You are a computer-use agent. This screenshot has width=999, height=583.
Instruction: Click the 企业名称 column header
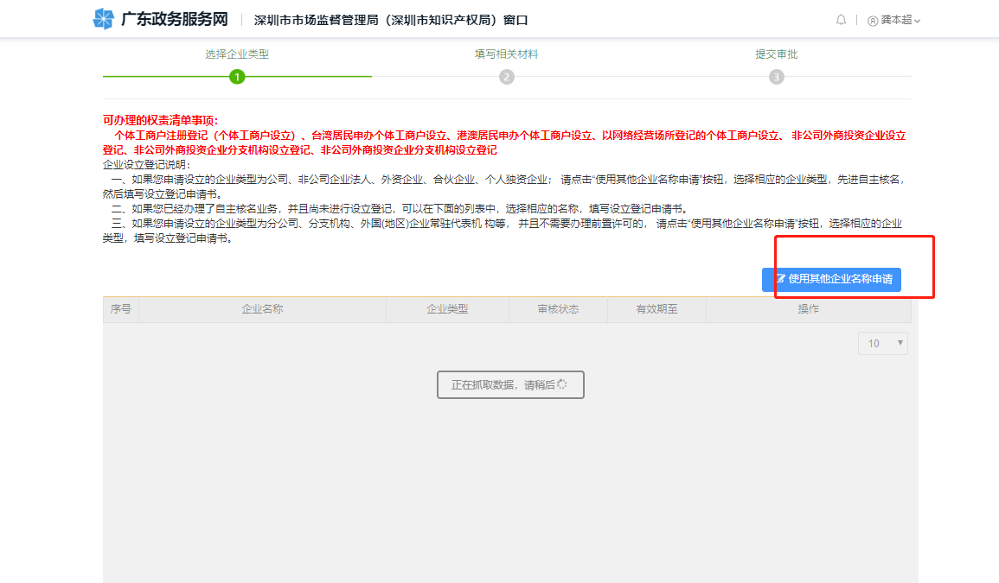[x=262, y=309]
